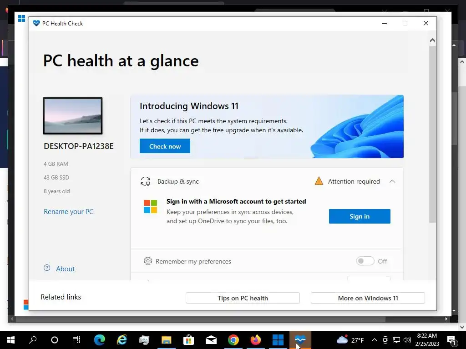This screenshot has height=349, width=466.
Task: Close the PC Health Check window
Action: pyautogui.click(x=426, y=23)
